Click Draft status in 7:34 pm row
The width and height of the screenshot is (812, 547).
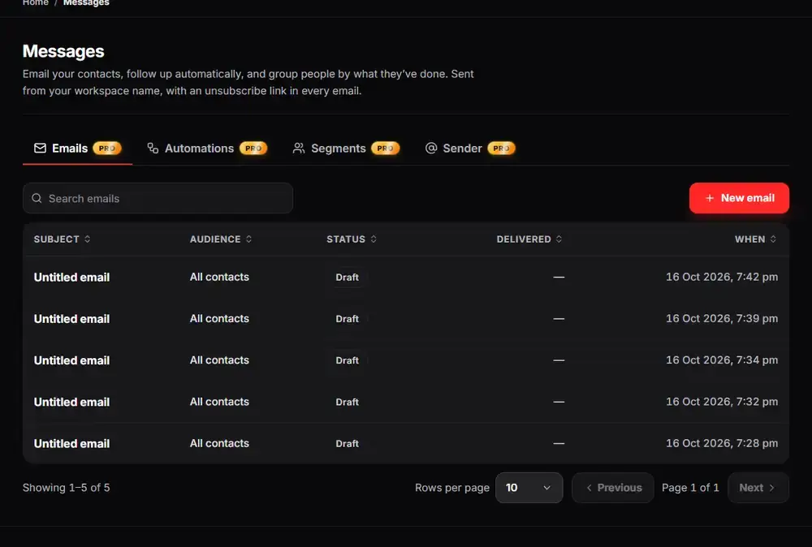tap(347, 360)
